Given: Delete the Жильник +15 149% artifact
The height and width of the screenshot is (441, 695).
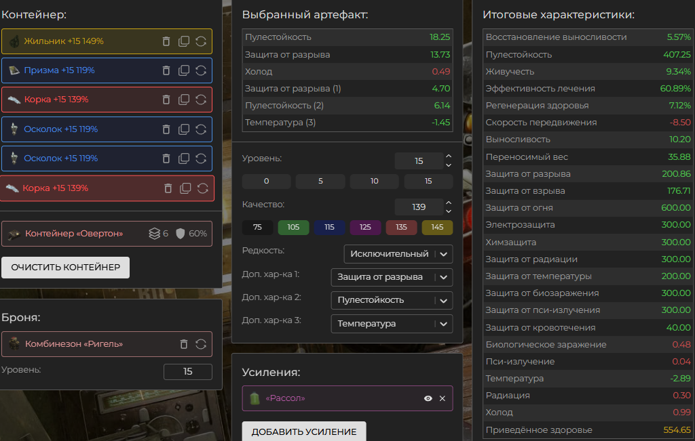Looking at the screenshot, I should pos(166,41).
